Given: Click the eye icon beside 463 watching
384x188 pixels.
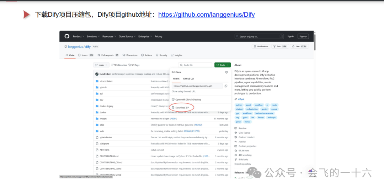Looking at the screenshot, I should pyautogui.click(x=236, y=155).
